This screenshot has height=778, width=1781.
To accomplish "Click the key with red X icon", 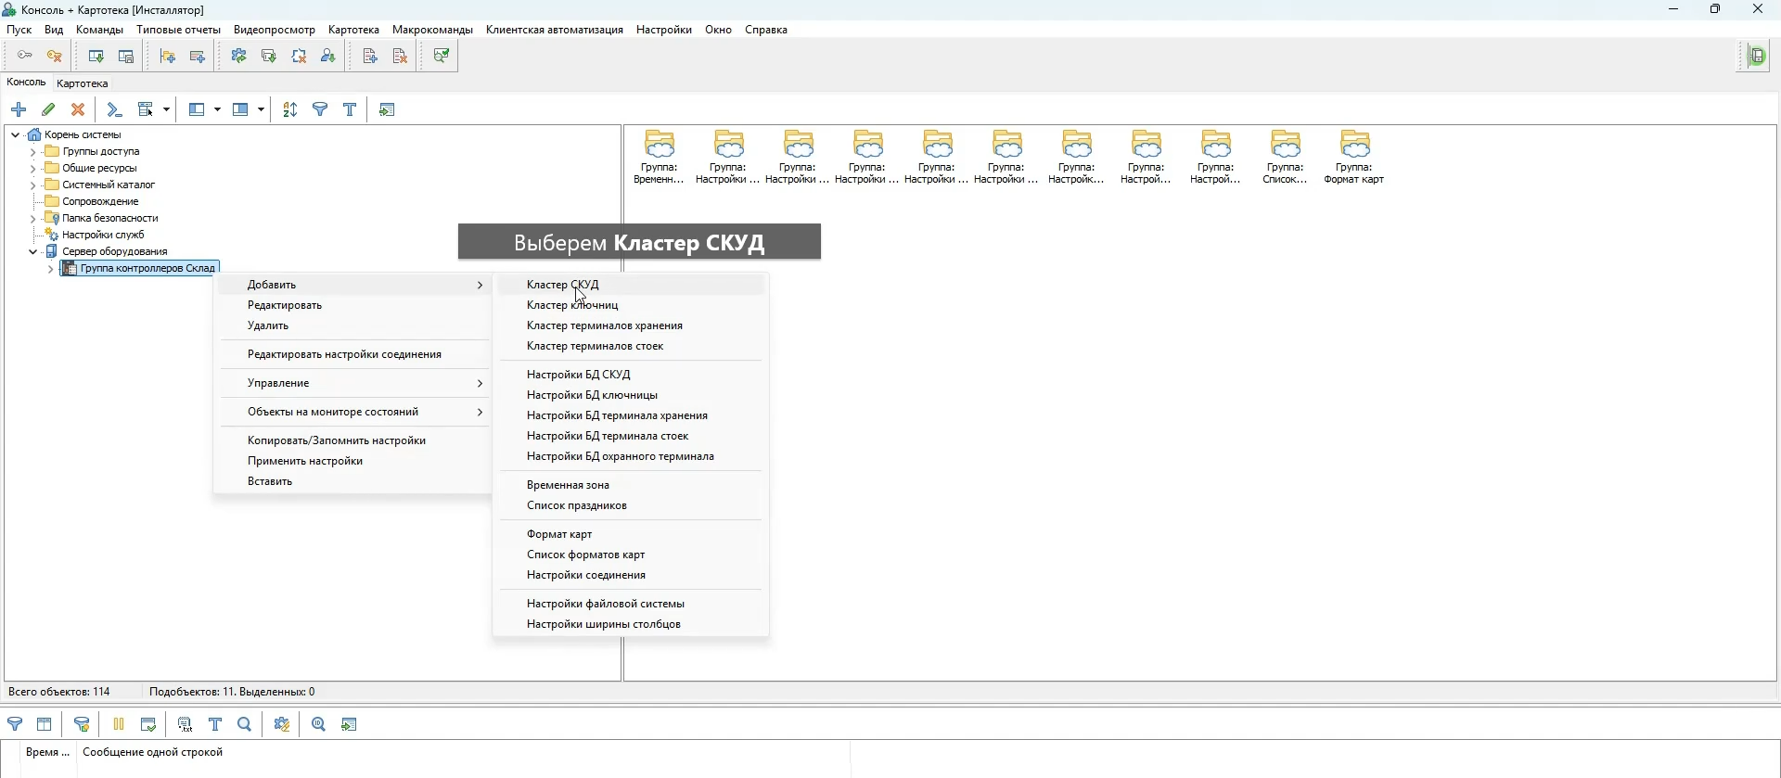I will point(56,57).
